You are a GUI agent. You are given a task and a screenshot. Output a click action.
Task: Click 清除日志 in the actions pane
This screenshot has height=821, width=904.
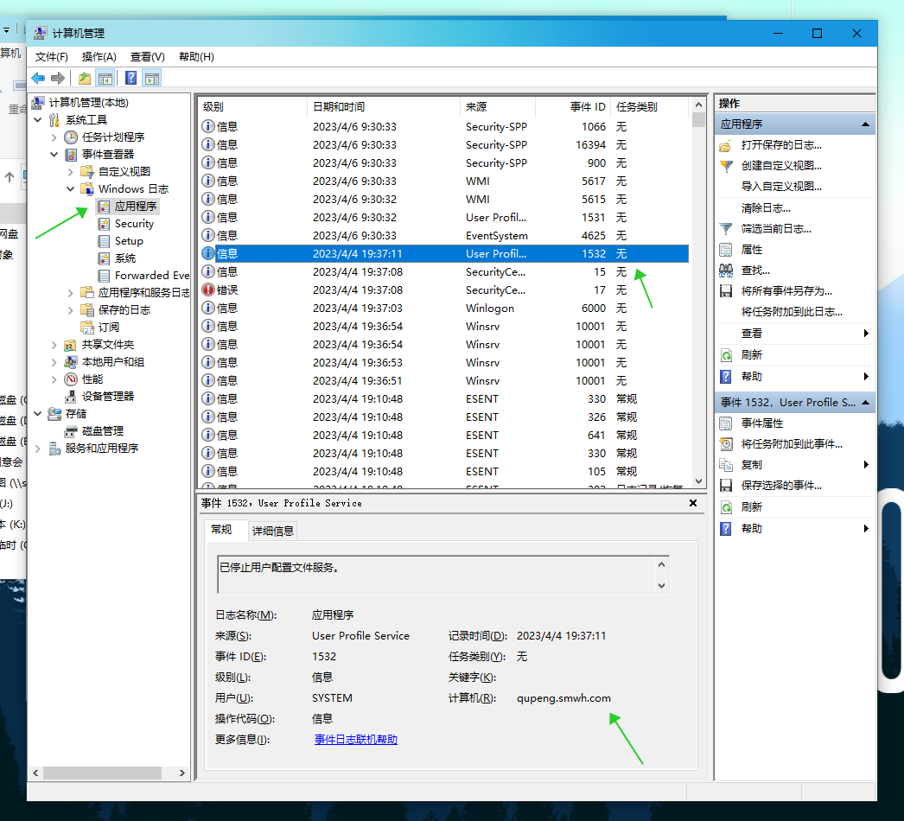(765, 208)
